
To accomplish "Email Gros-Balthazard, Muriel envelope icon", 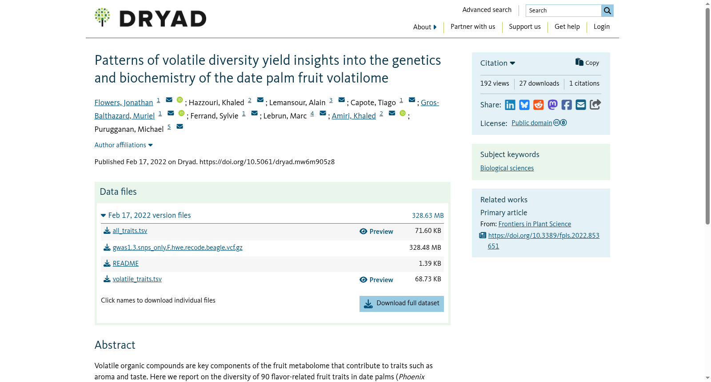I will (171, 113).
